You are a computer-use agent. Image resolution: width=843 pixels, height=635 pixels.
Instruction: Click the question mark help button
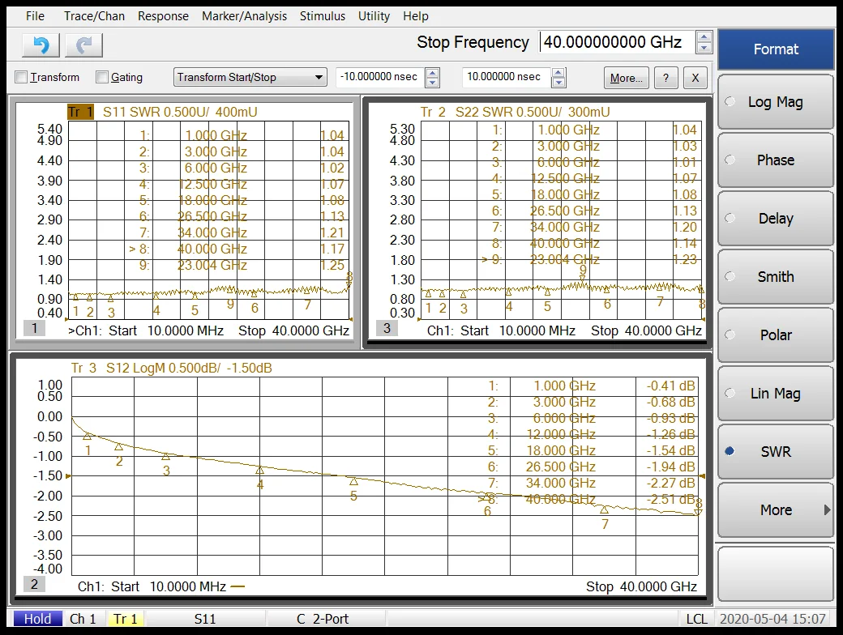pos(665,78)
